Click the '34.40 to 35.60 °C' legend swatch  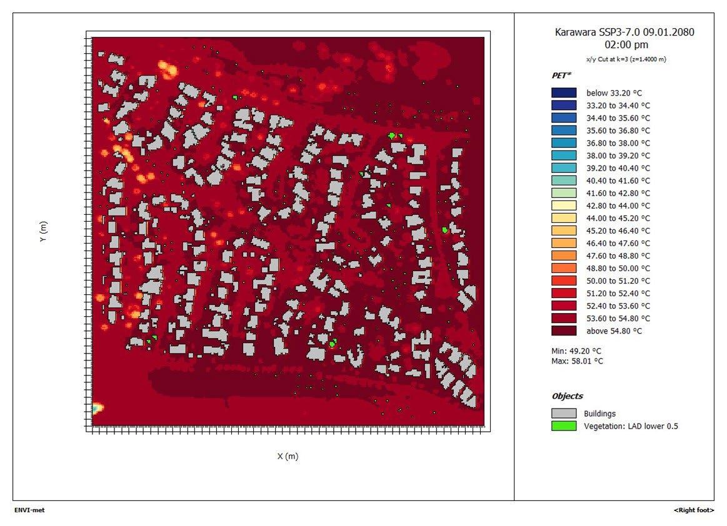click(564, 117)
